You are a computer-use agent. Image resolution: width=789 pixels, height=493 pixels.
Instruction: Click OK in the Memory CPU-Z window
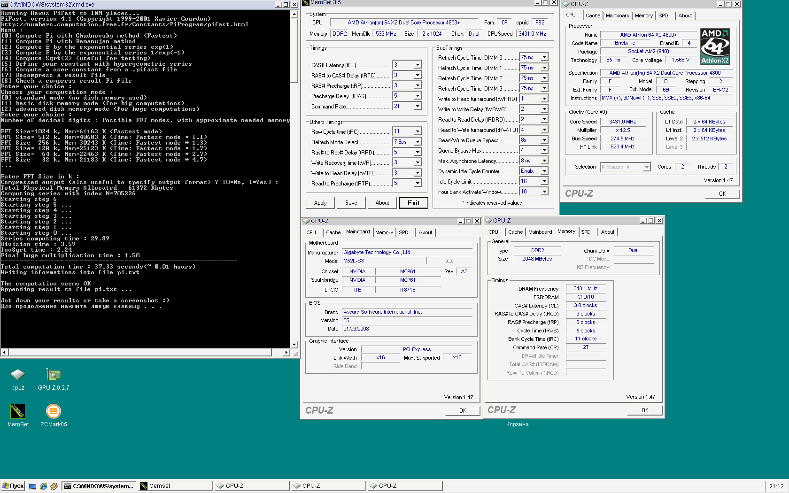(645, 410)
